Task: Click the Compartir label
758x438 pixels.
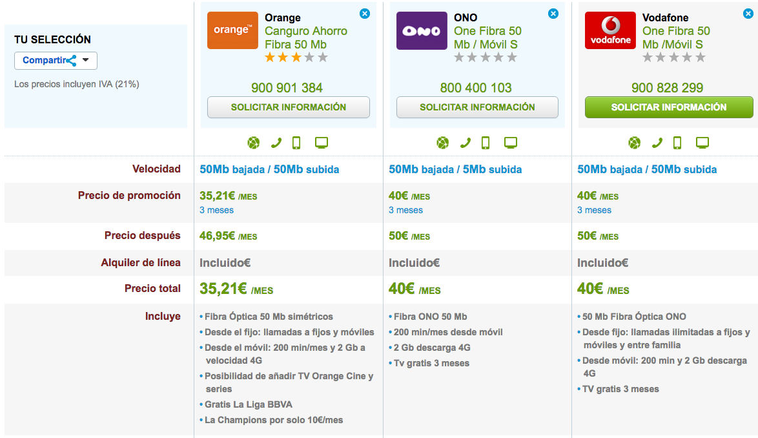Action: pos(45,61)
